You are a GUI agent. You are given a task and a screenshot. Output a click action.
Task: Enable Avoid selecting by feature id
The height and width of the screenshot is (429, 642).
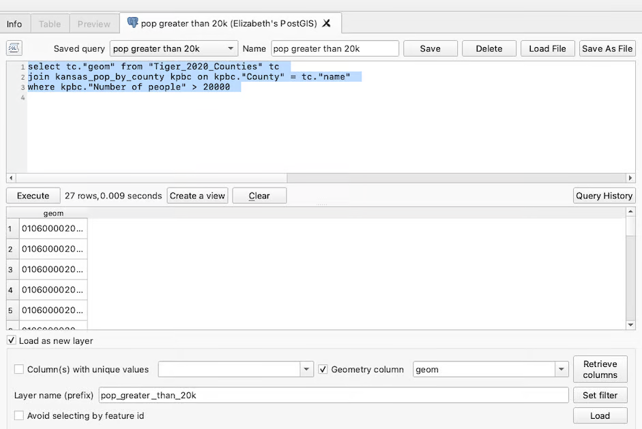coord(19,415)
